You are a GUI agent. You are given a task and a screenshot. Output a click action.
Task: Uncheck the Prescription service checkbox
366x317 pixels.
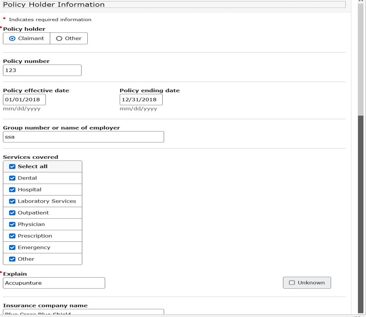pos(12,236)
